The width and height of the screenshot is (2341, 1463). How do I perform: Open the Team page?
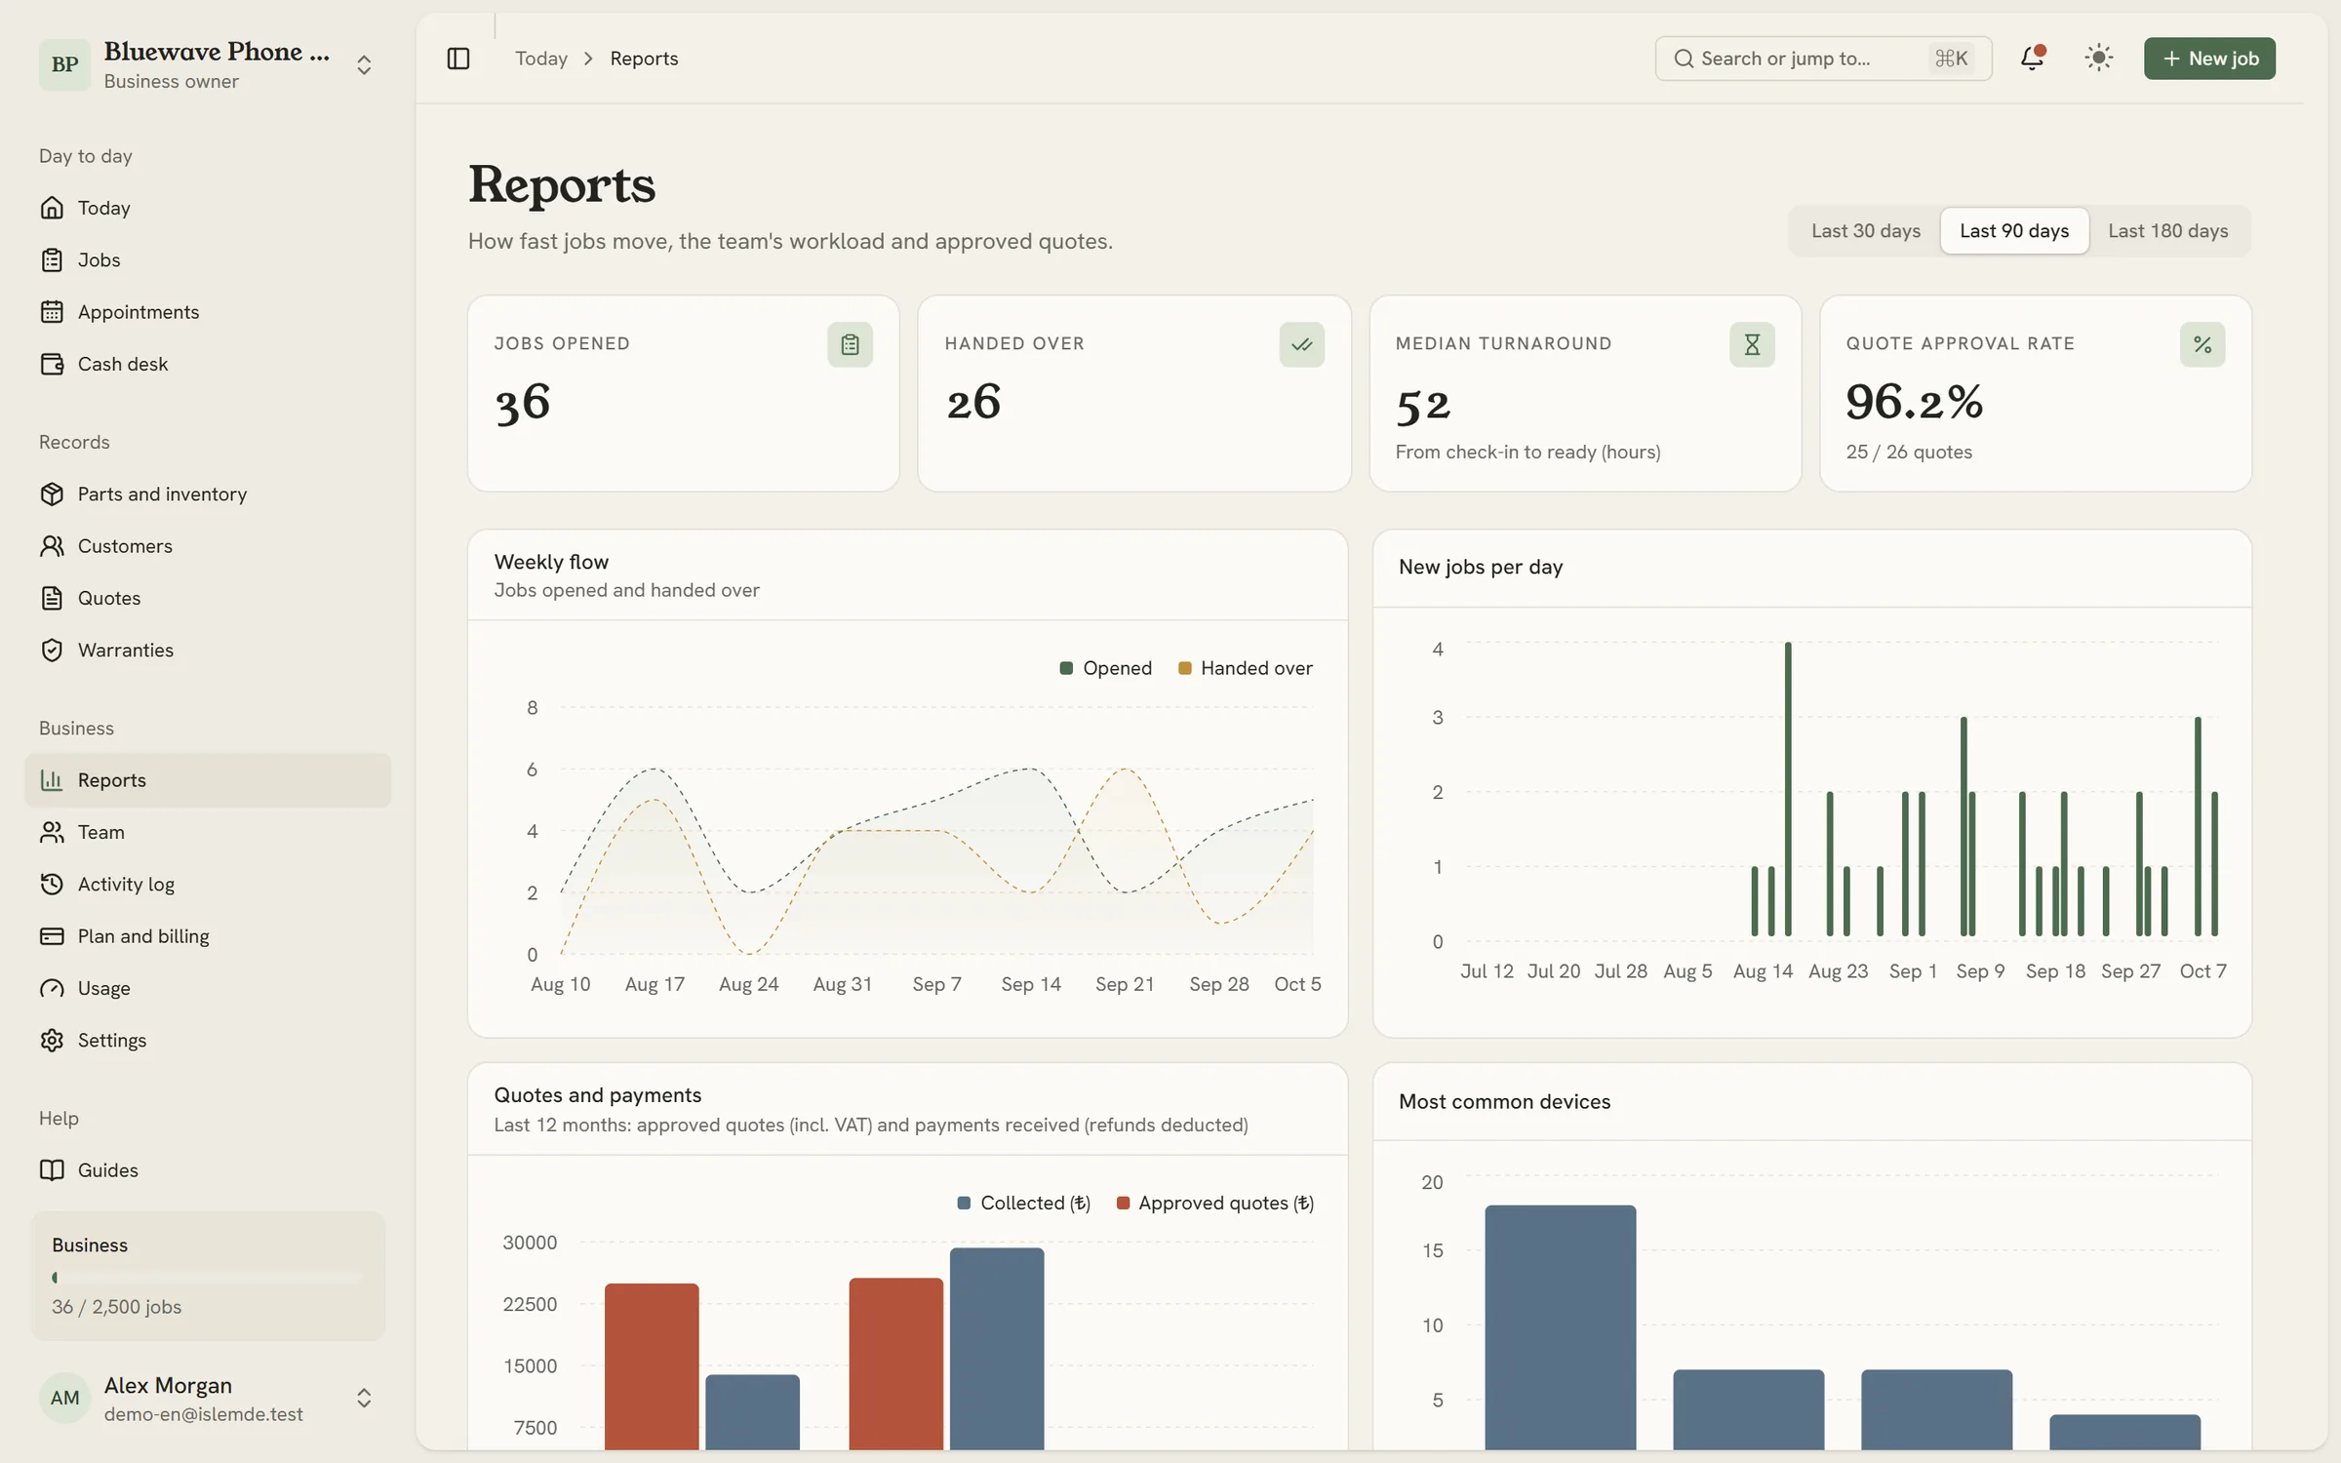pos(208,832)
